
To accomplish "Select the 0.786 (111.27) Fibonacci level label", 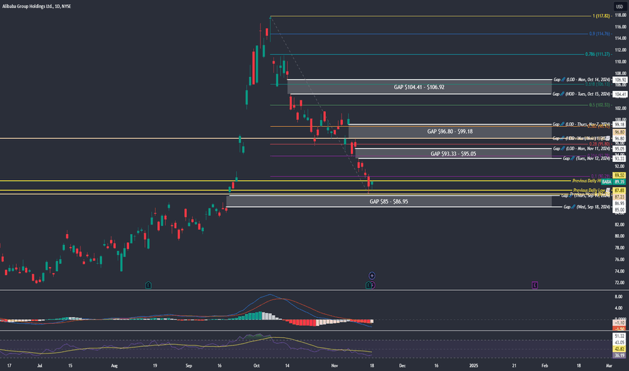I will [597, 55].
